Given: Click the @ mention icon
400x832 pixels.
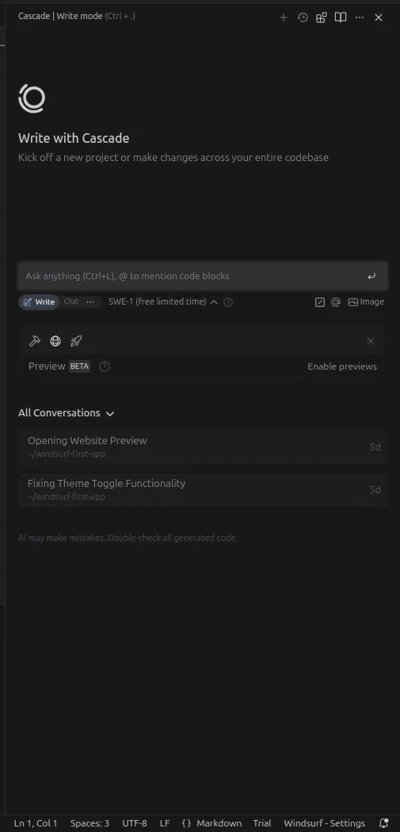Looking at the screenshot, I should [335, 302].
